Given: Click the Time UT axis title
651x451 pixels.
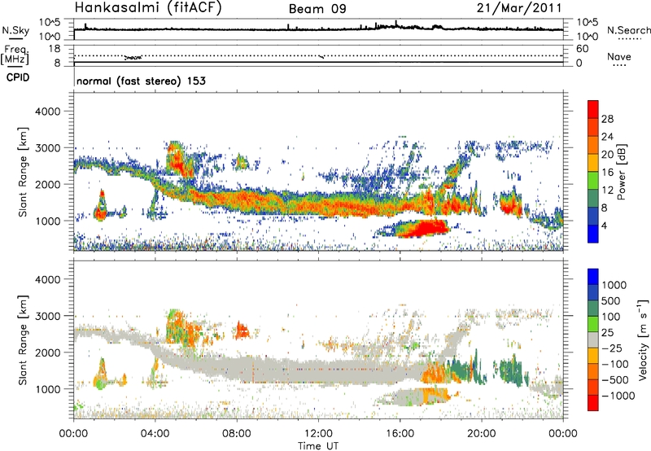Looking at the screenshot, I should 318,446.
